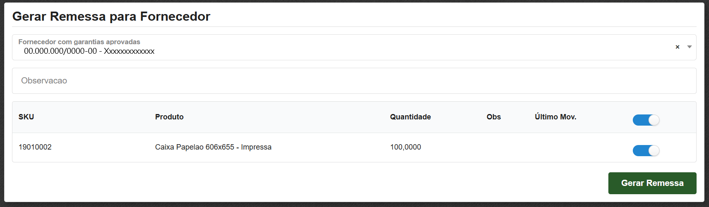Click the dark backdrop below the dialog
Viewport: 709px width, 207px height.
click(x=354, y=205)
